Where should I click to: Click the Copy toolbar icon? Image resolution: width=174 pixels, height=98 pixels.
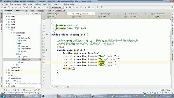click(x=24, y=7)
